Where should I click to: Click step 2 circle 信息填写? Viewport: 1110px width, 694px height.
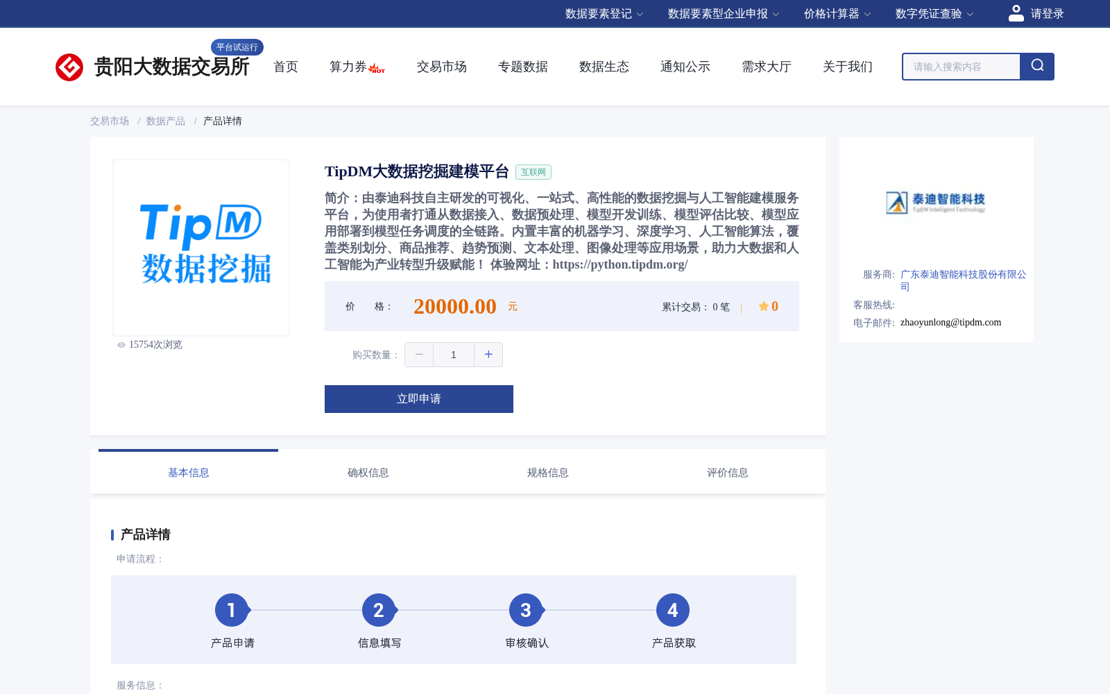pos(379,610)
